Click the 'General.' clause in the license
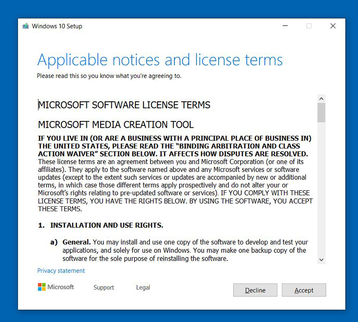Image resolution: width=358 pixels, height=322 pixels. (77, 242)
